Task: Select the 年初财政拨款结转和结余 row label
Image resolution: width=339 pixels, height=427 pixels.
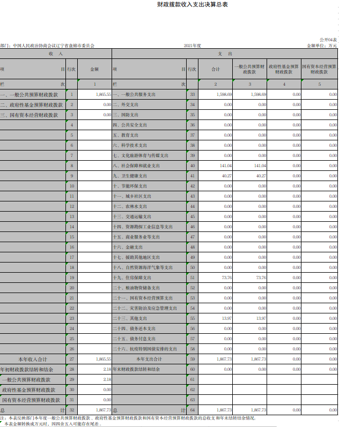Action: click(27, 370)
